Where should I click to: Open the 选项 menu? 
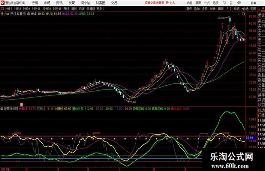coord(216,3)
